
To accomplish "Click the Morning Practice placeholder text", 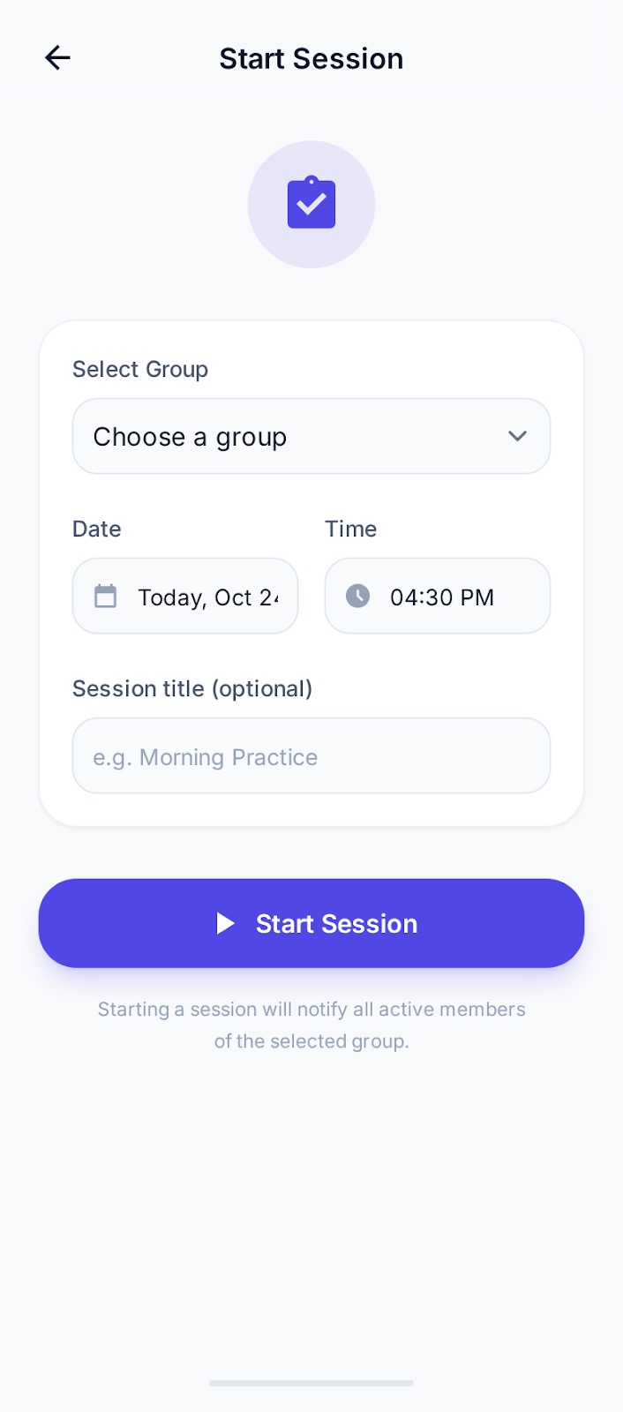I will [x=204, y=756].
